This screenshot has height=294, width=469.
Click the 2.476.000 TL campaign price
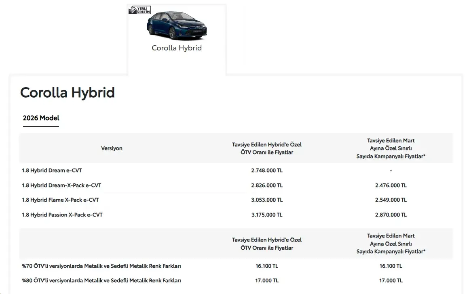click(x=391, y=186)
